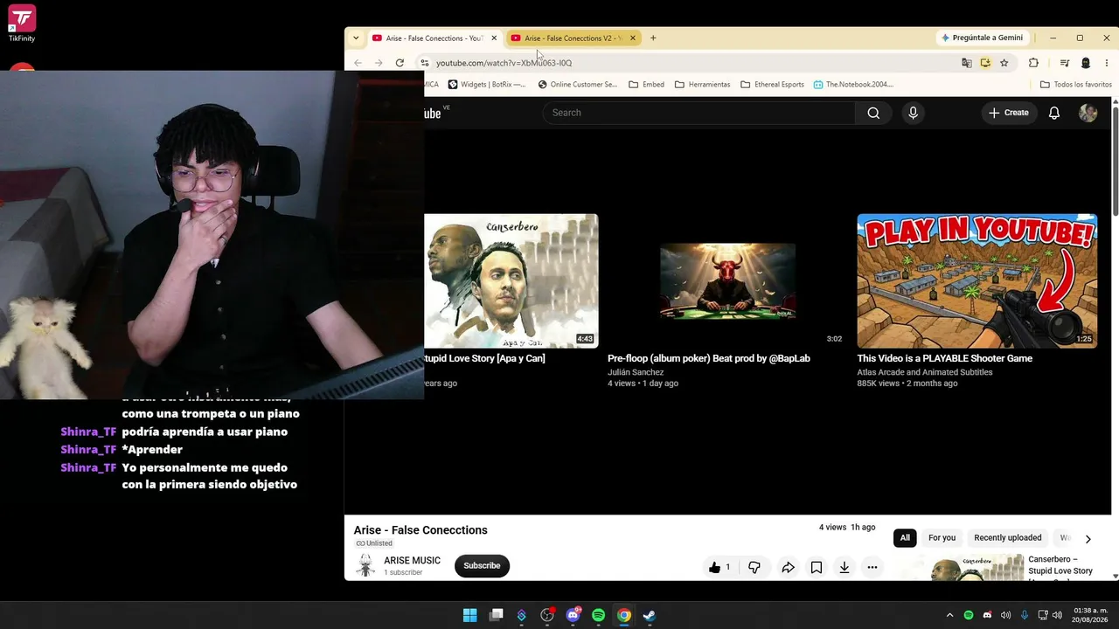The image size is (1119, 629).
Task: Open the ARISE MUSIC channel avatar
Action: [365, 565]
